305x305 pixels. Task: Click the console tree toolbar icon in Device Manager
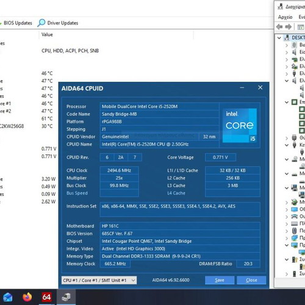(301, 27)
